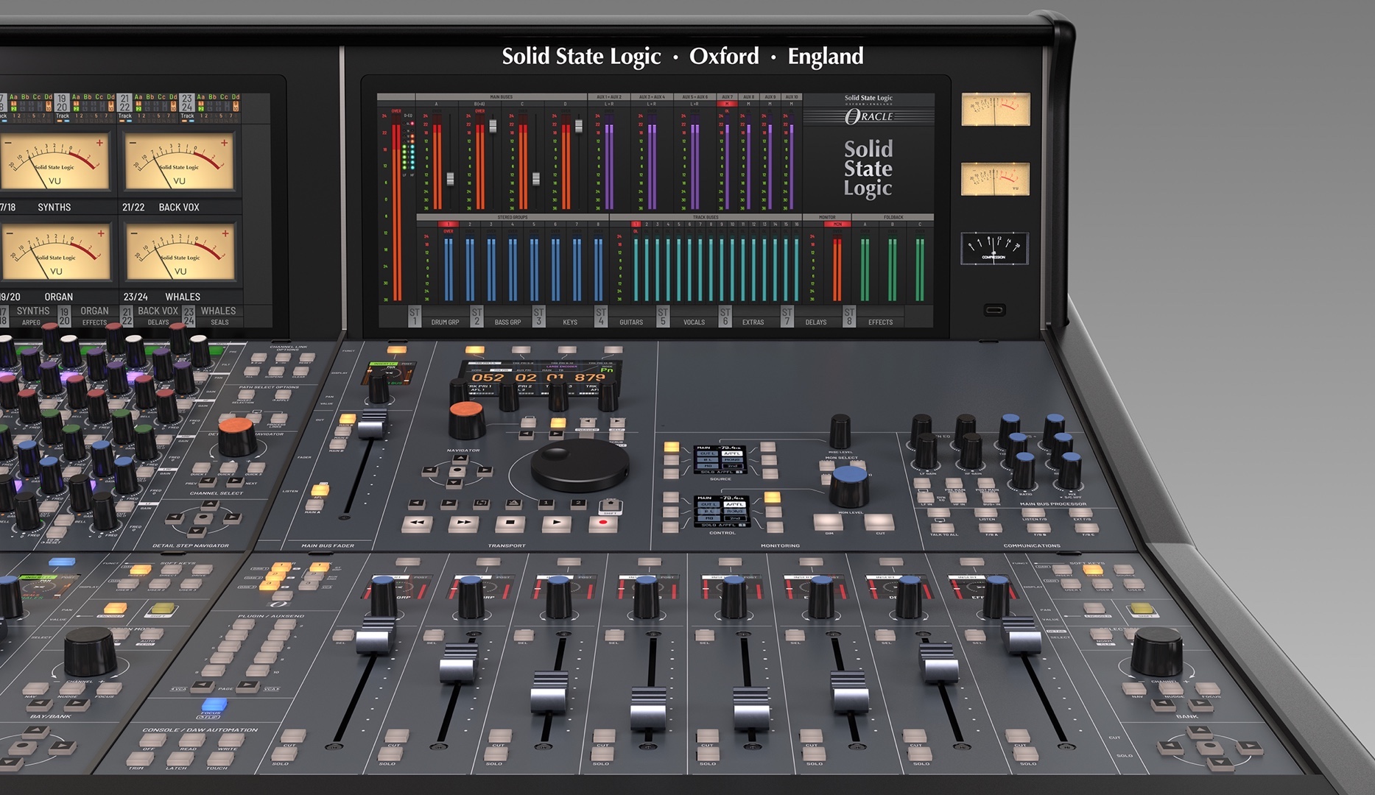This screenshot has width=1375, height=795.
Task: Click the TRACK BUSES header on the meter screen
Action: pos(706,218)
